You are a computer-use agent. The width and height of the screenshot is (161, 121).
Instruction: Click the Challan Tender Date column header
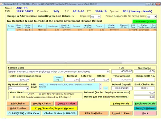pos(144,26)
